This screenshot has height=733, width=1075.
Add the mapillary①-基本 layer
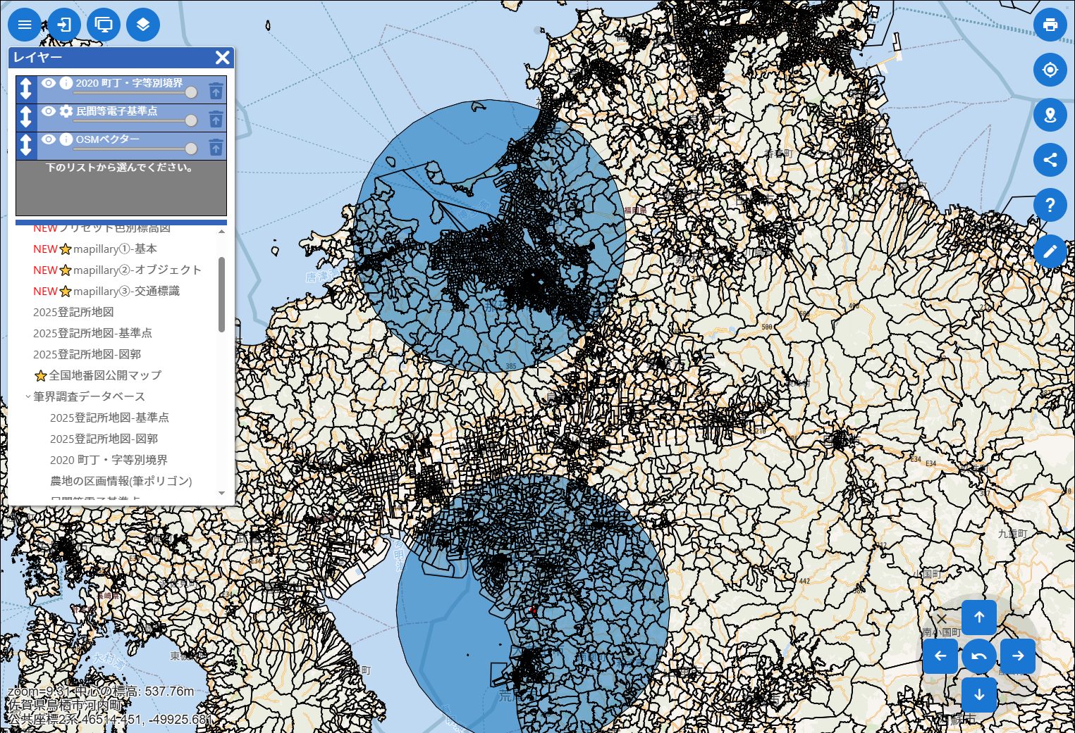tap(114, 249)
